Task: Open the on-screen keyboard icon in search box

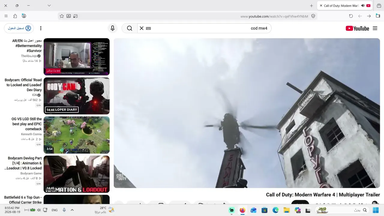Action: 148,28
